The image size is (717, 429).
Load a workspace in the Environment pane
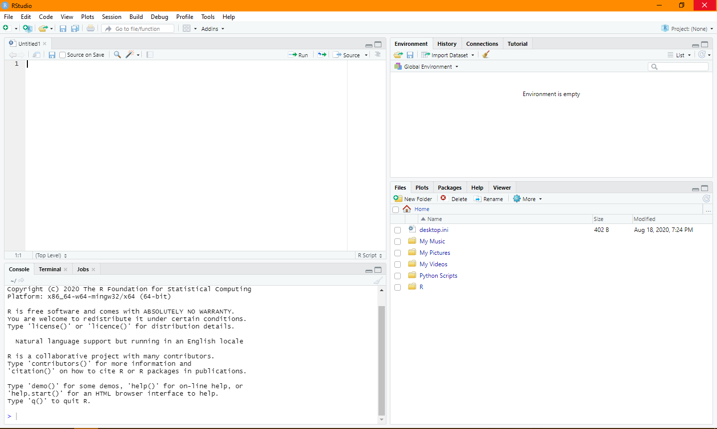(398, 55)
